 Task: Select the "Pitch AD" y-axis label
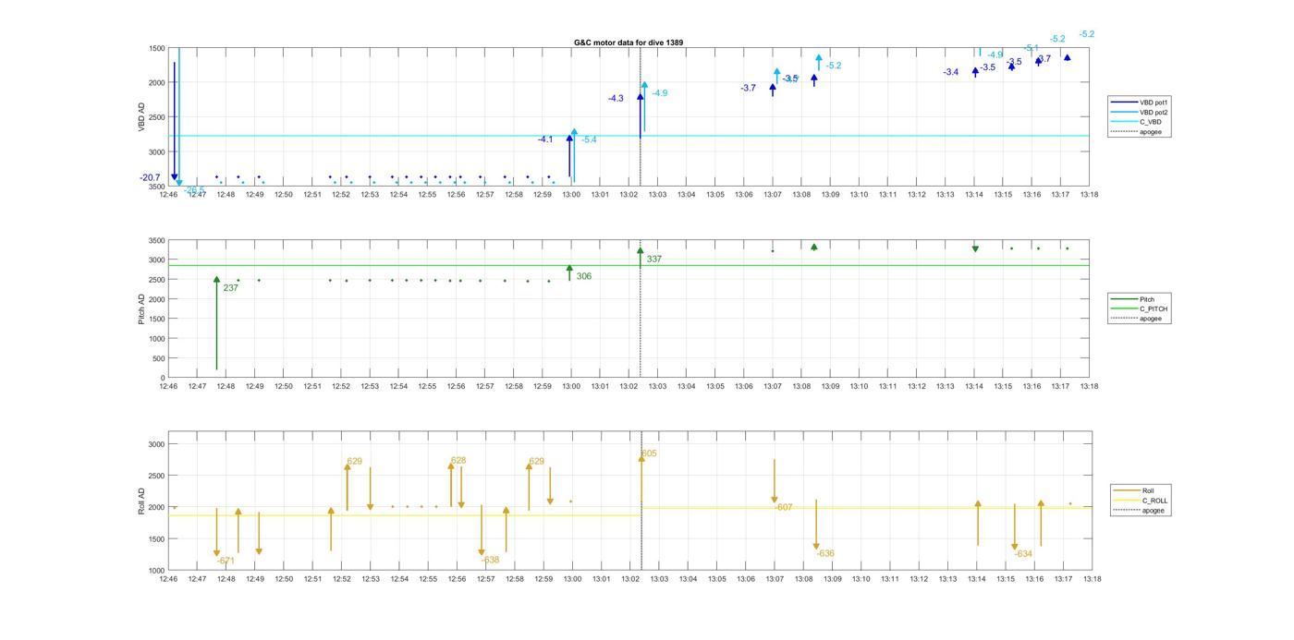141,308
